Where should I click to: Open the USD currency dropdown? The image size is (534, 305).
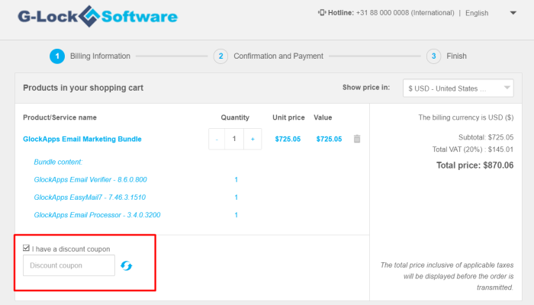click(458, 88)
